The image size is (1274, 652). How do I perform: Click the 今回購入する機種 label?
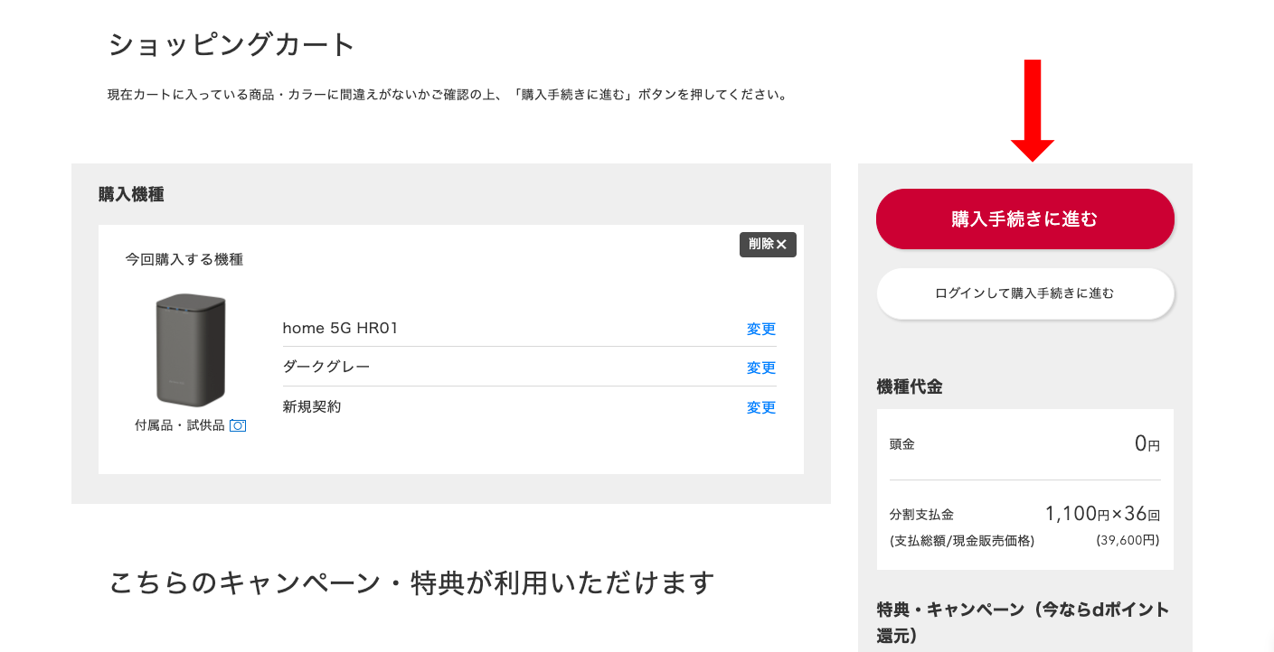pos(184,260)
